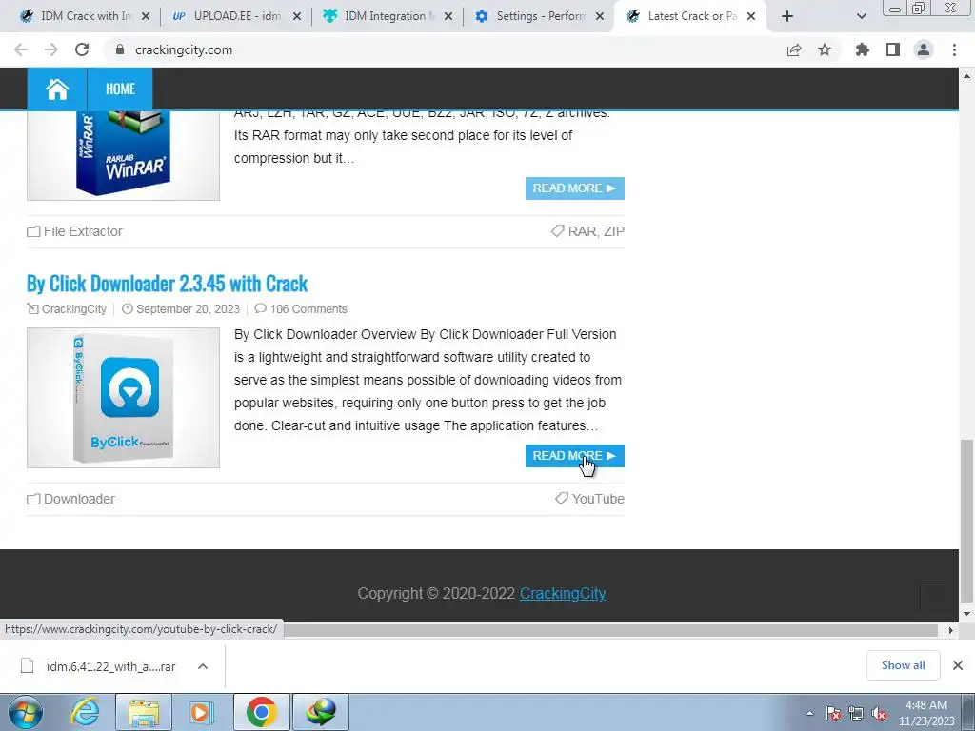Open the Downloader category link
975x731 pixels.
tap(79, 499)
